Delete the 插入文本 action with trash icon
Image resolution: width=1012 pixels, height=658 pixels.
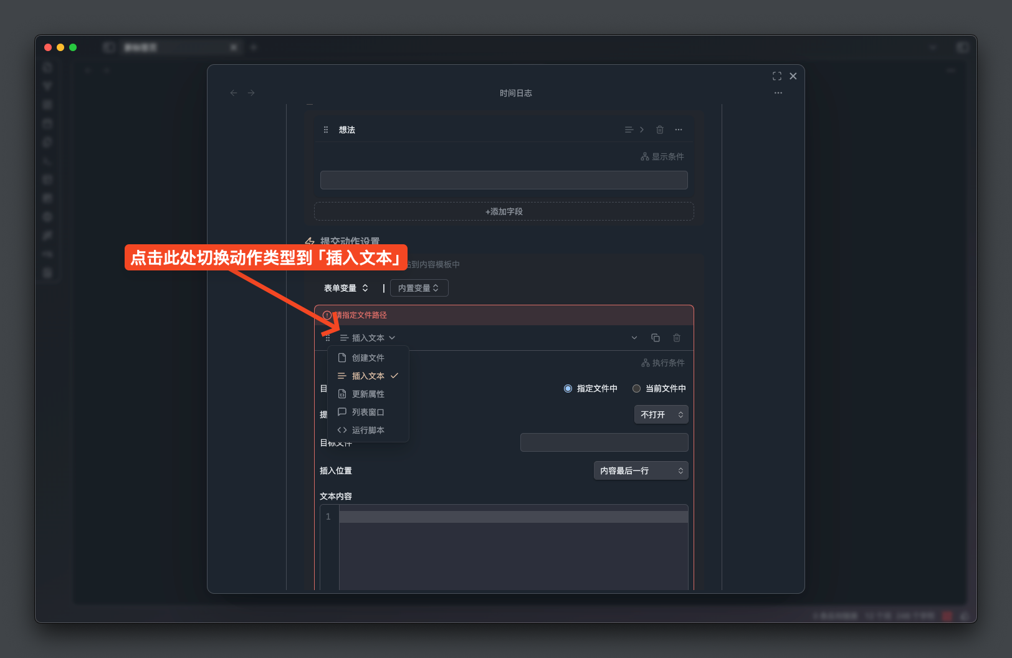point(677,338)
